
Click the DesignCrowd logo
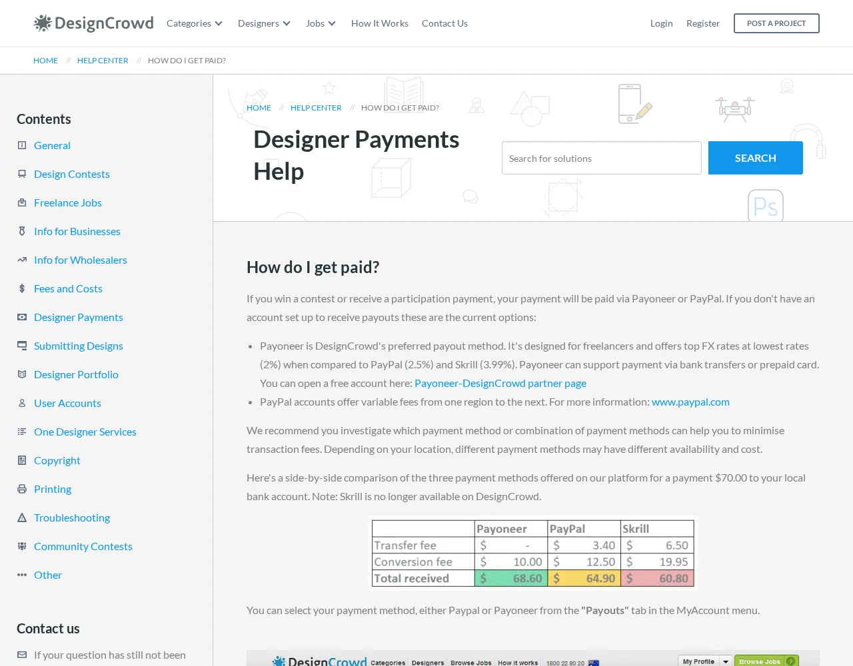[93, 23]
